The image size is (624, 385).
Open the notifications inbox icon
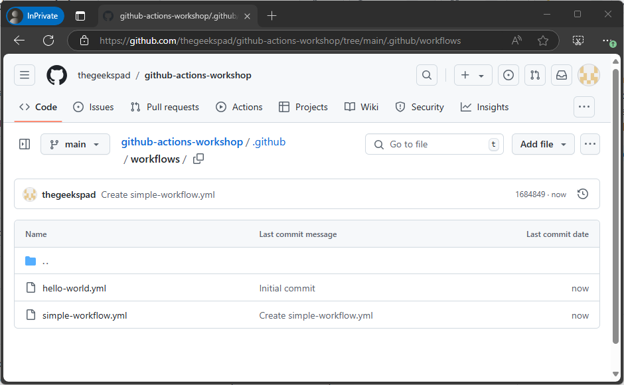click(562, 75)
